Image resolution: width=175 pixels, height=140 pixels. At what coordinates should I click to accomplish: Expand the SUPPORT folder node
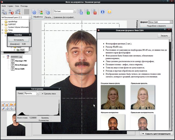(x=2, y=24)
